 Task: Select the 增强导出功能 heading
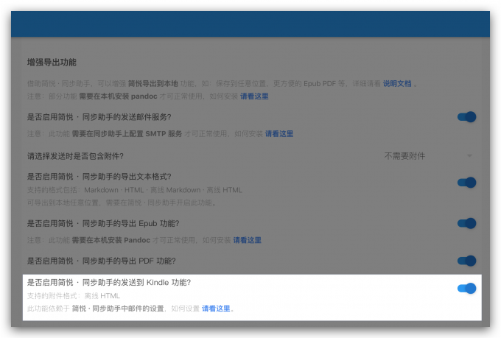click(52, 62)
